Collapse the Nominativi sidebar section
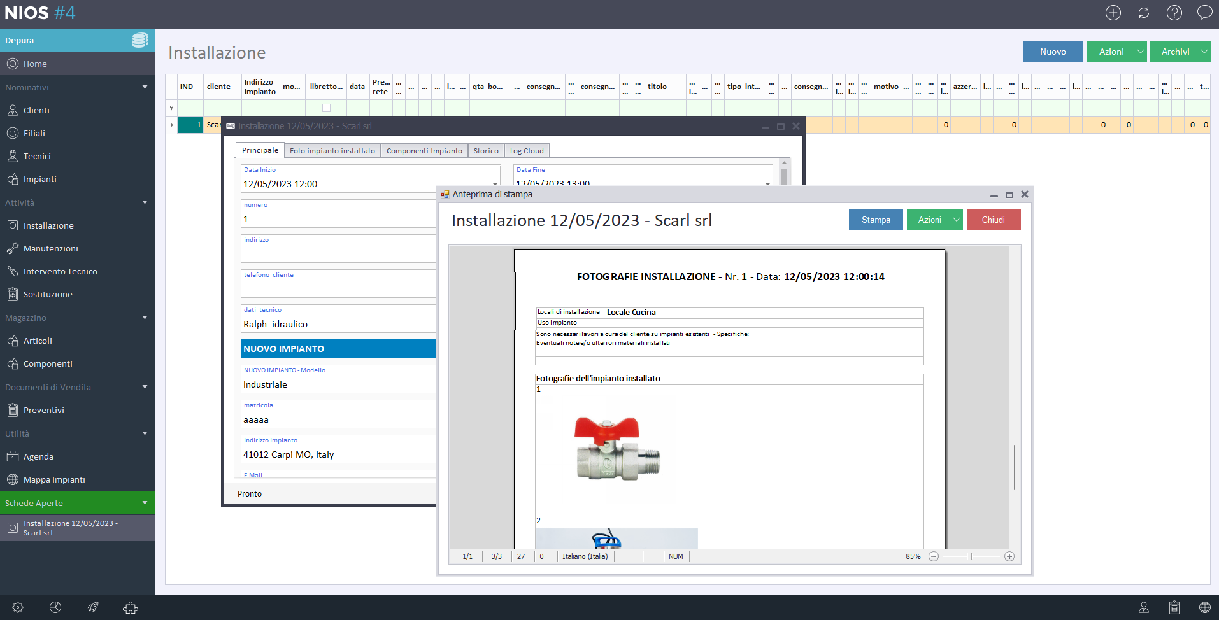The height and width of the screenshot is (620, 1219). click(x=145, y=87)
